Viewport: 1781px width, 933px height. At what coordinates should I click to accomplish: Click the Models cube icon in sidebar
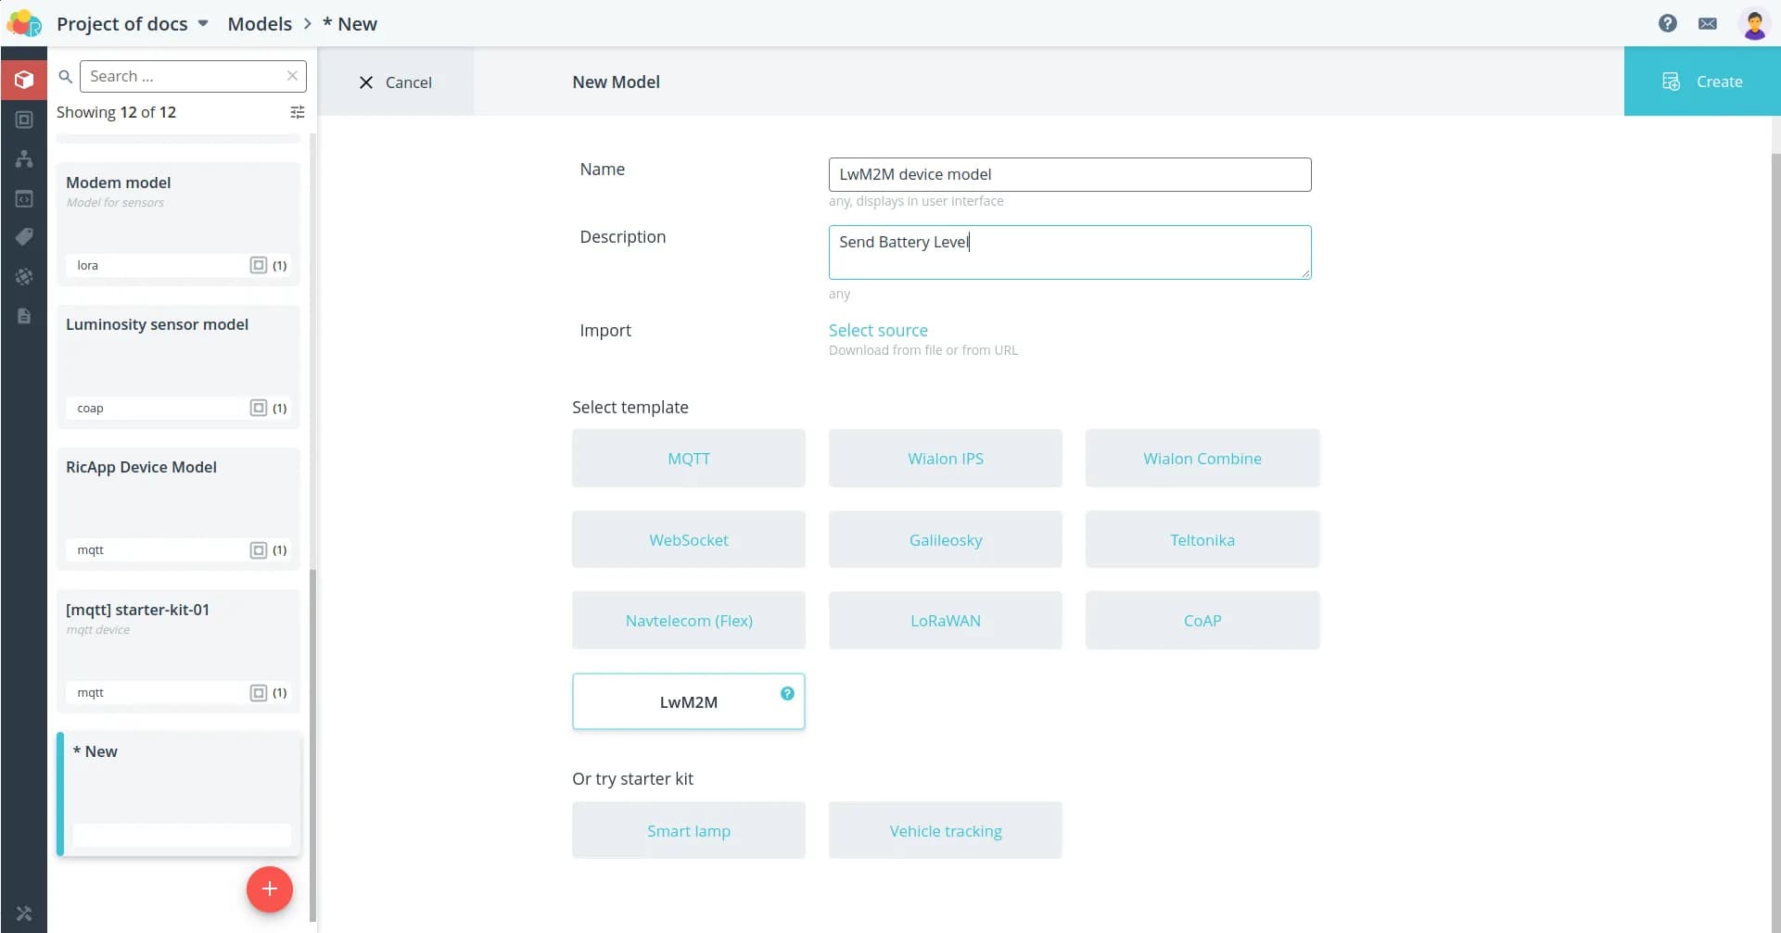24,80
